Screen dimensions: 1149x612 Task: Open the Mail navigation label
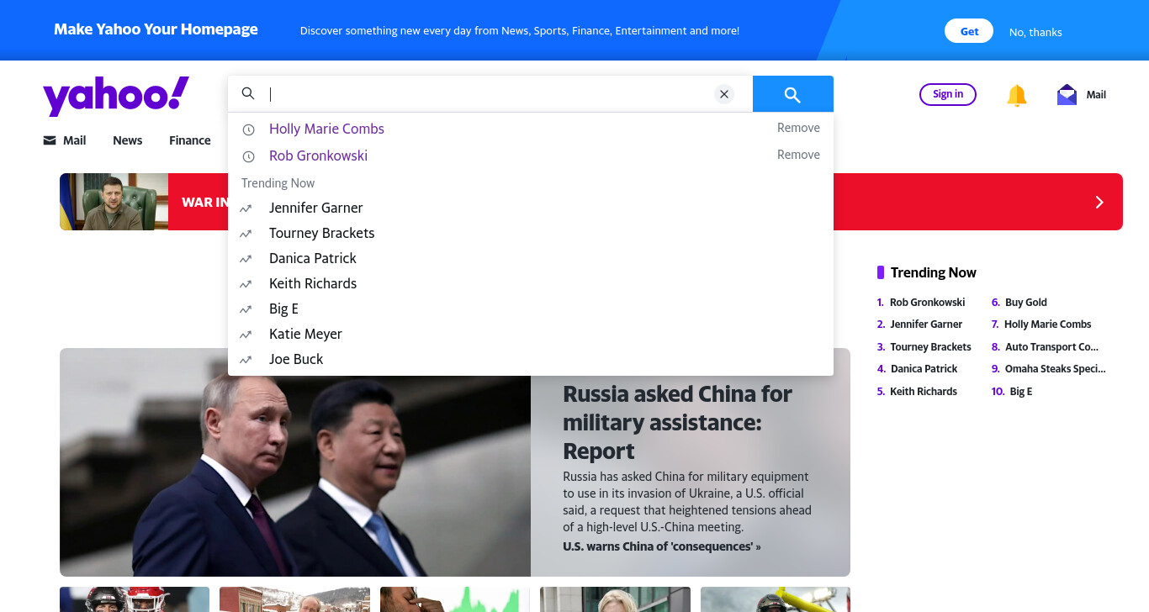75,140
